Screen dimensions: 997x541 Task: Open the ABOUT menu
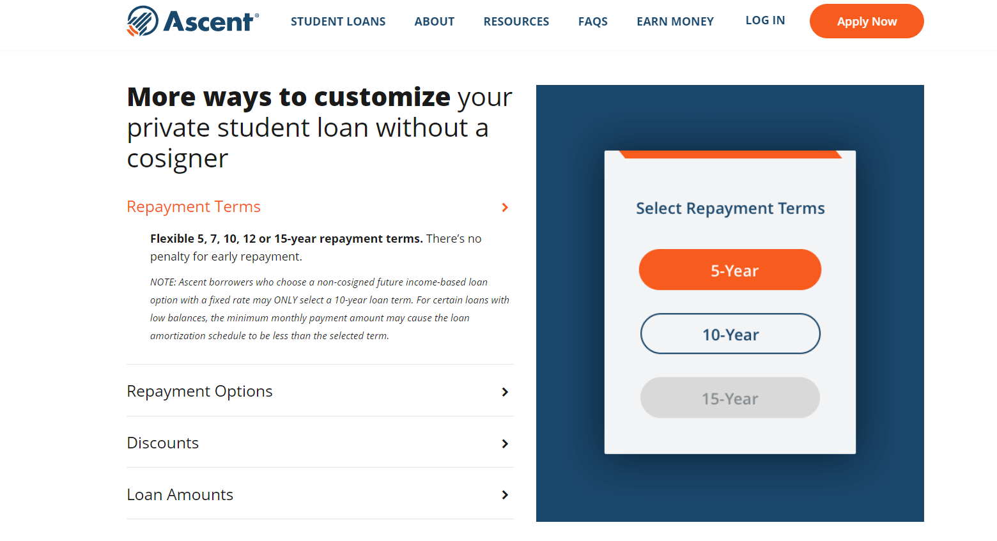pos(434,21)
